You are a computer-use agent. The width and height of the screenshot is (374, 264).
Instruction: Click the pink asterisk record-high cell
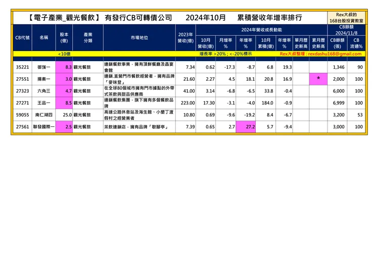tap(318, 79)
